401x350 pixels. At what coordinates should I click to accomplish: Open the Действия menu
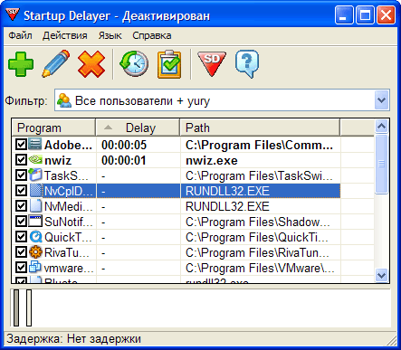tap(65, 35)
